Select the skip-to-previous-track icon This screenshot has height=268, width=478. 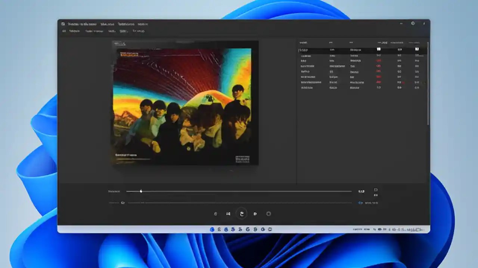tap(228, 214)
